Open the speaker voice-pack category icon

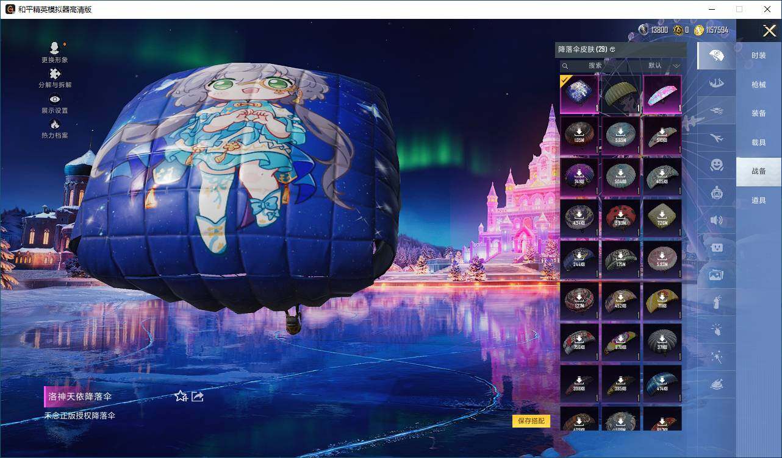(x=717, y=220)
